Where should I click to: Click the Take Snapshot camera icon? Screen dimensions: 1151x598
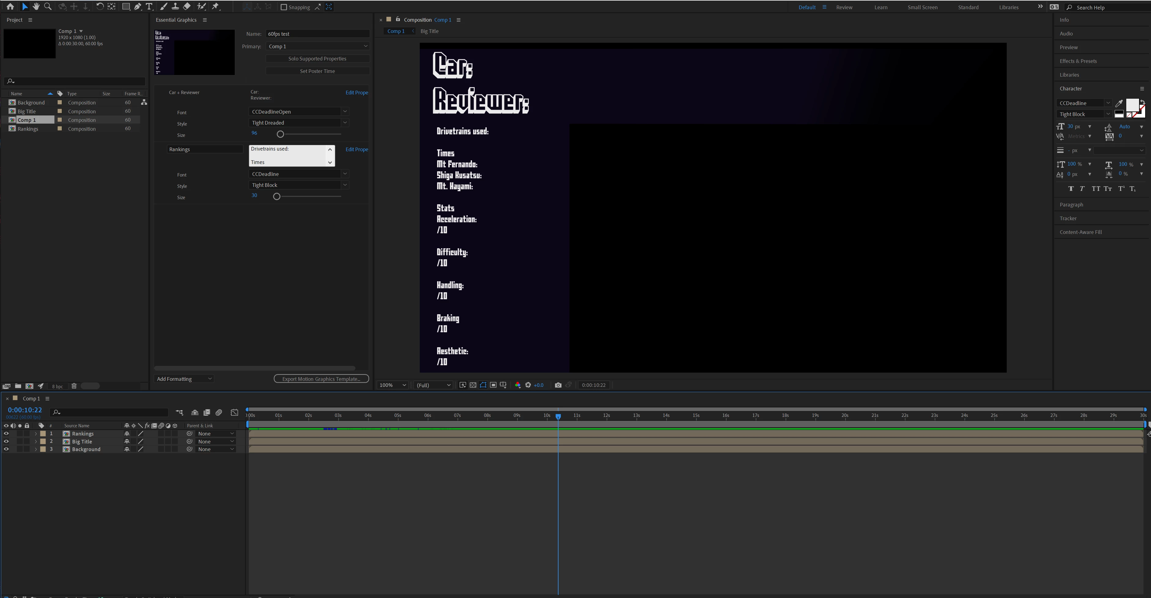[x=558, y=385]
